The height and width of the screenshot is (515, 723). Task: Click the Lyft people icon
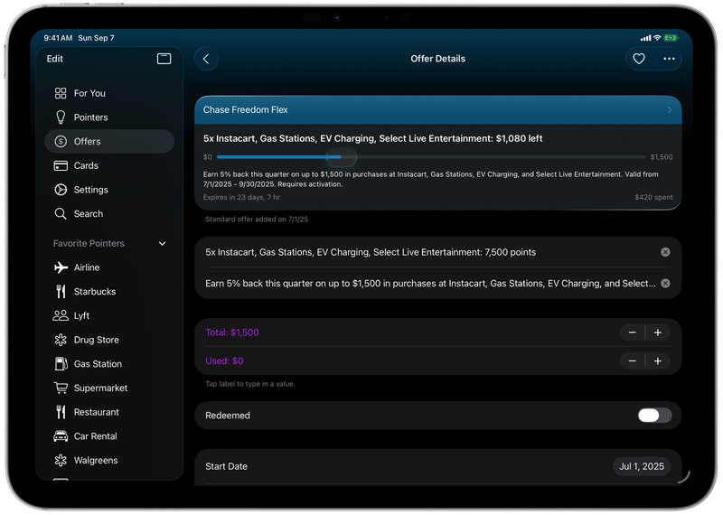[61, 315]
